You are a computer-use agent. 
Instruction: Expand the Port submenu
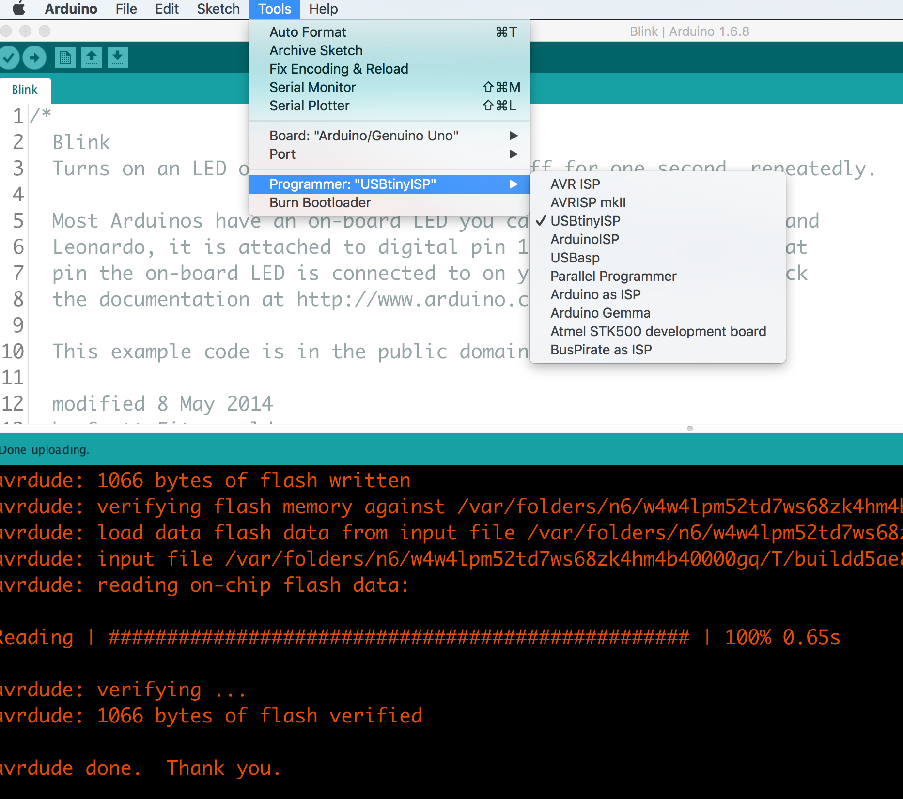coord(389,154)
